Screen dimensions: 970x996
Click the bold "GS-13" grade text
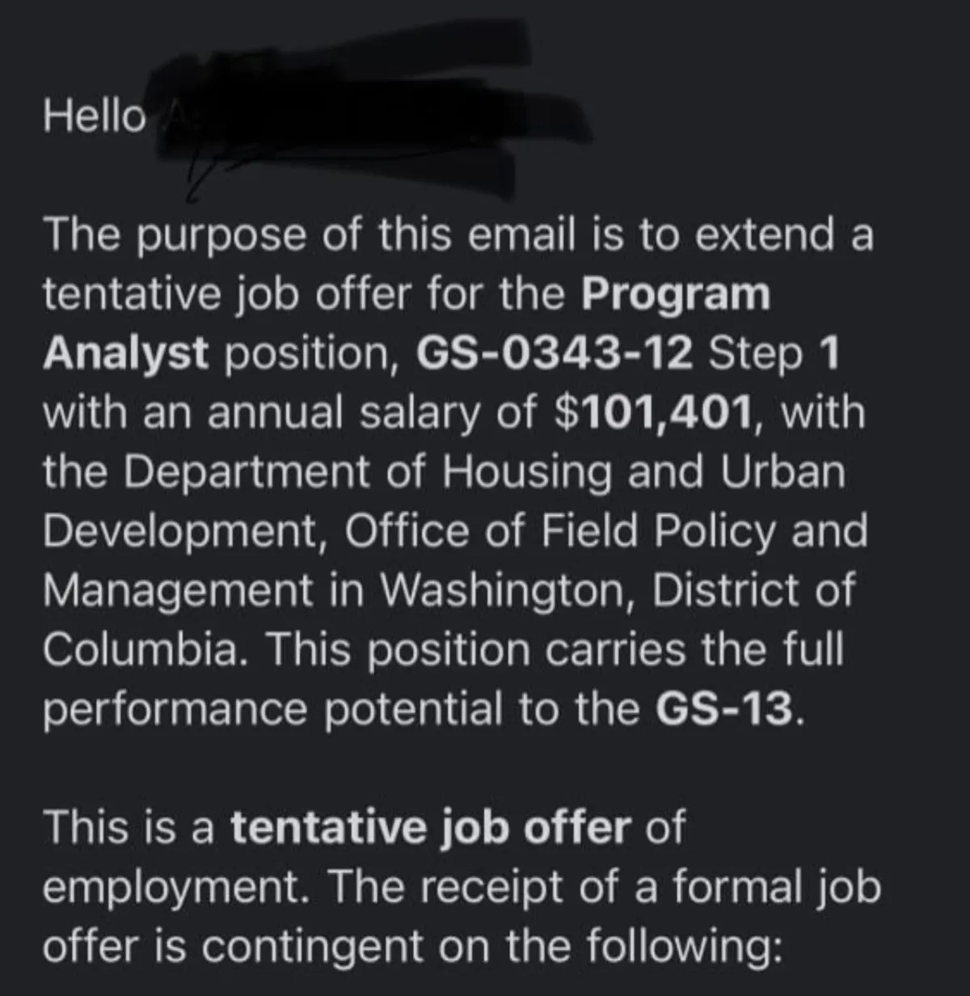pos(724,710)
